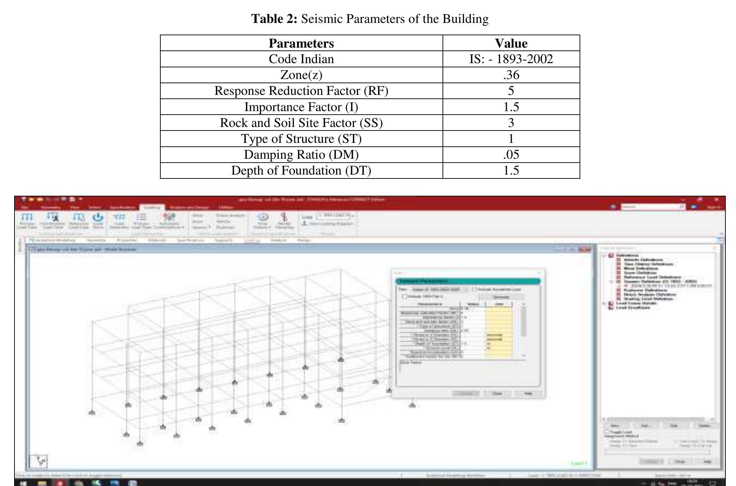736x486 pixels.
Task: Select the Load Envelopes tree item
Action: click(x=633, y=308)
